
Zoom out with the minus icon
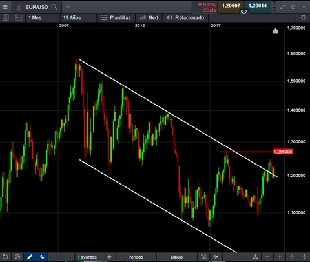click(x=267, y=257)
